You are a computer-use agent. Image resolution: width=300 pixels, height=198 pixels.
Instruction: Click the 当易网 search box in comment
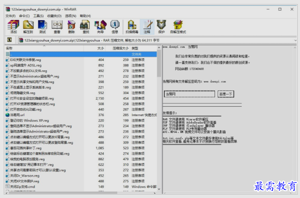(190, 94)
